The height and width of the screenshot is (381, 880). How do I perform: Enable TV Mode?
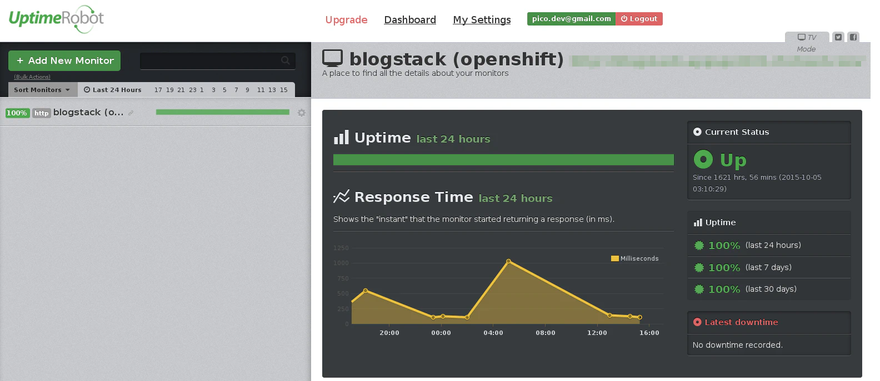(807, 38)
